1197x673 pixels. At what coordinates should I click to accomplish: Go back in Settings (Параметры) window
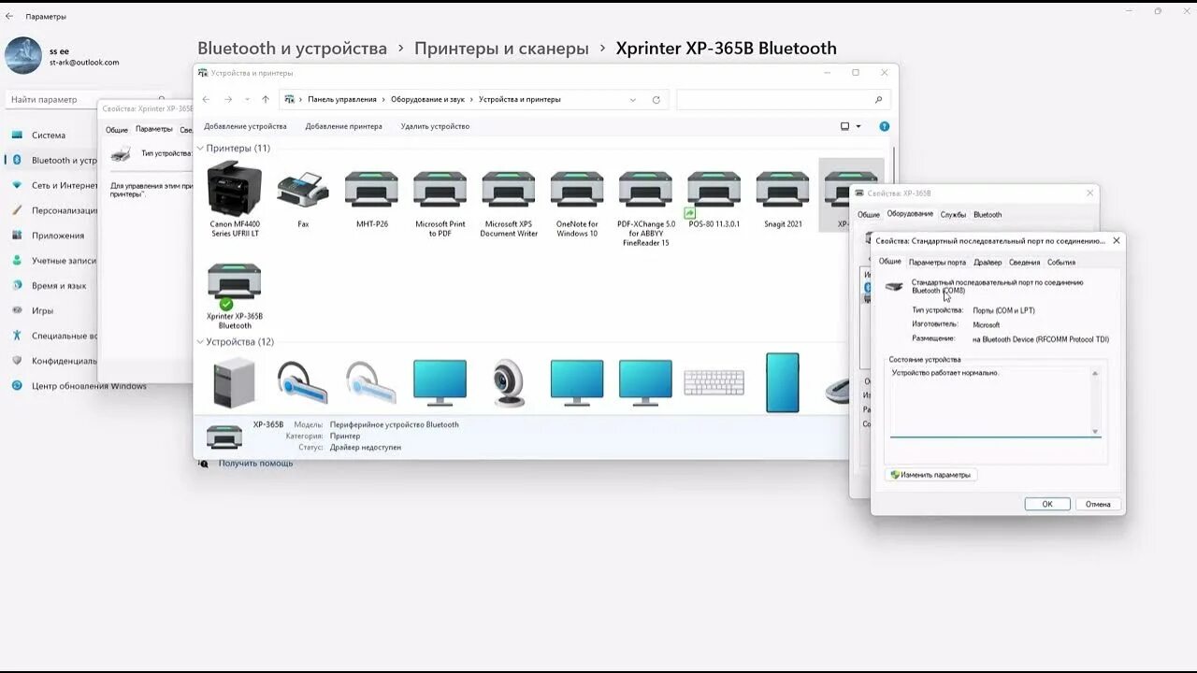tap(9, 16)
